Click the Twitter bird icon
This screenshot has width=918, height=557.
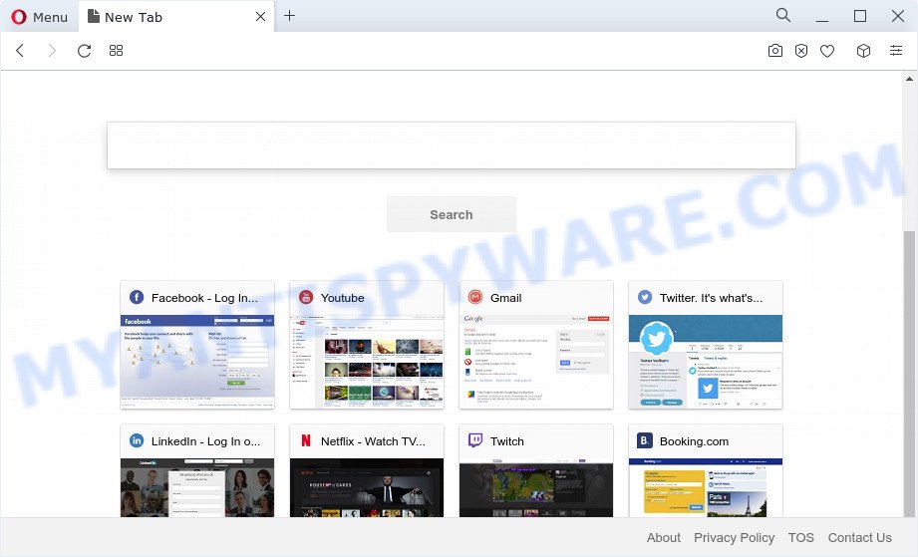(645, 297)
